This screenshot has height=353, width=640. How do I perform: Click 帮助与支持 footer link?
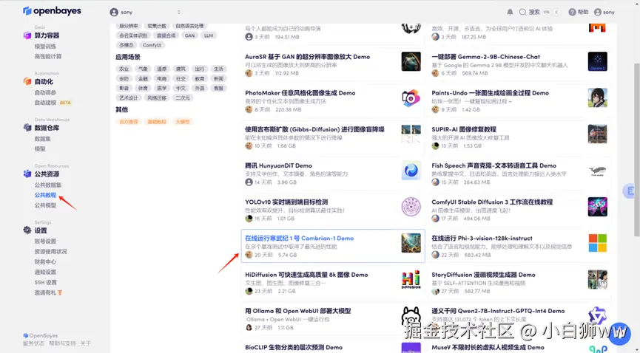pos(62,343)
